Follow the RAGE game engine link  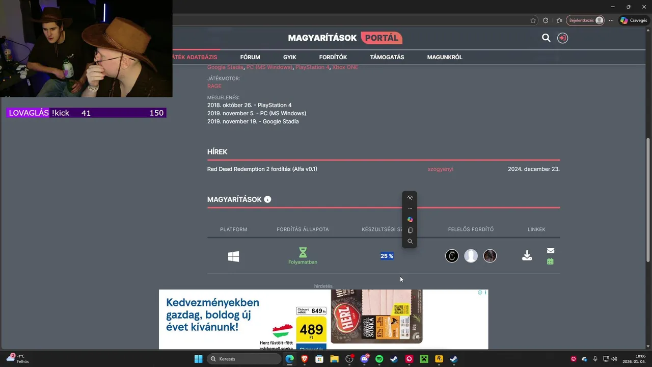pos(214,86)
